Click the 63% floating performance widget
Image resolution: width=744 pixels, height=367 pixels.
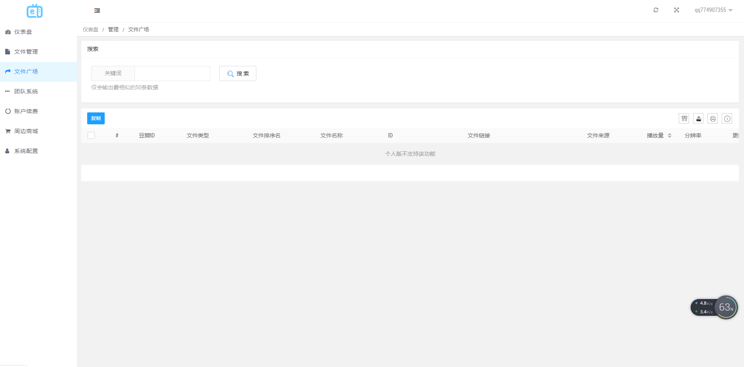coord(726,307)
